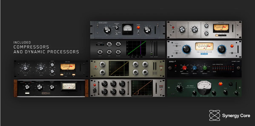The width and height of the screenshot is (255, 126).
Task: Click the ALT-436C Volume knob
Action: pos(179,88)
